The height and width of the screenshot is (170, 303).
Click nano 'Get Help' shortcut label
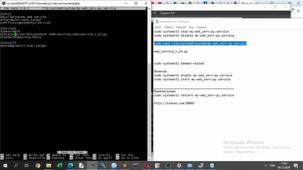[13, 155]
